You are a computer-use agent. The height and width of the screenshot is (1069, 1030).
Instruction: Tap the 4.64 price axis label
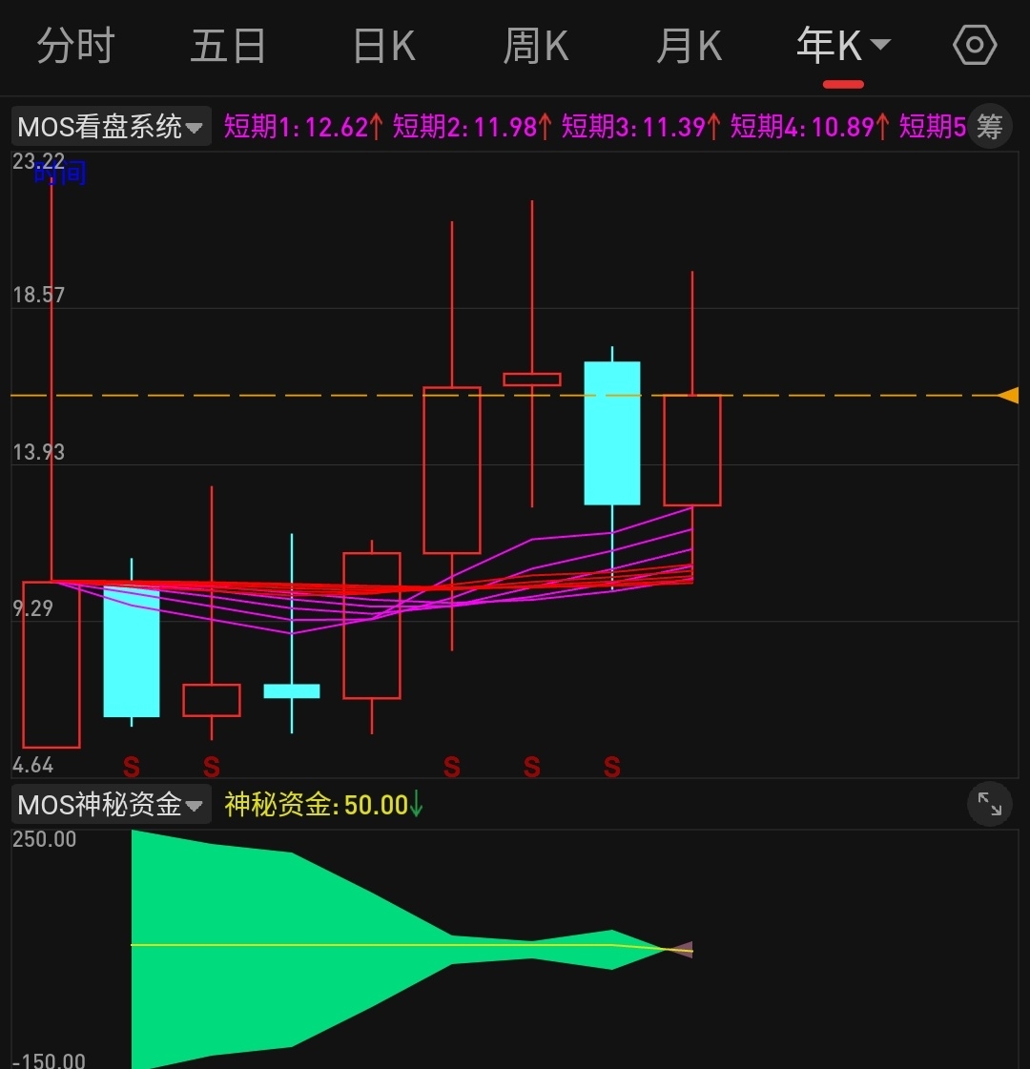(x=32, y=765)
